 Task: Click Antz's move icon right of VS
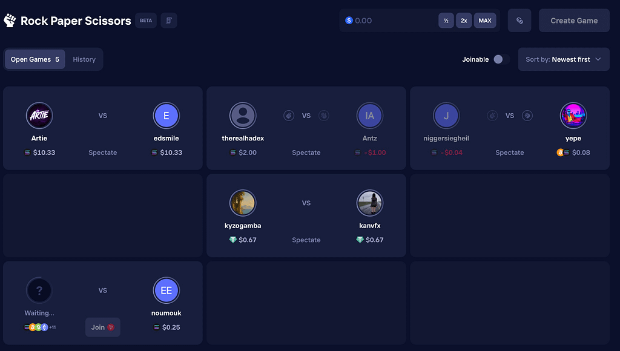[x=324, y=116]
